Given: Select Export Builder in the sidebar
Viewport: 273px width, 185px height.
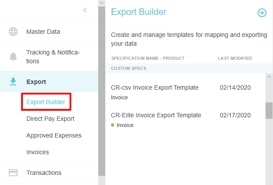Looking at the screenshot, I should pyautogui.click(x=46, y=102).
